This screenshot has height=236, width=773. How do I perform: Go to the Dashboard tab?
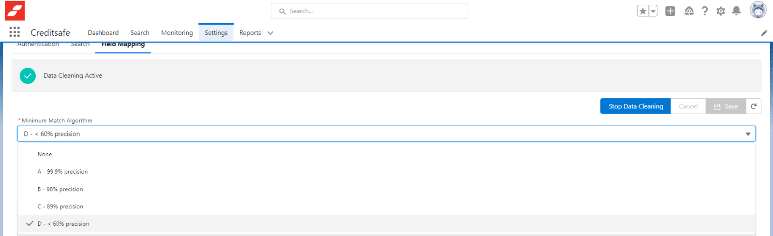coord(103,33)
